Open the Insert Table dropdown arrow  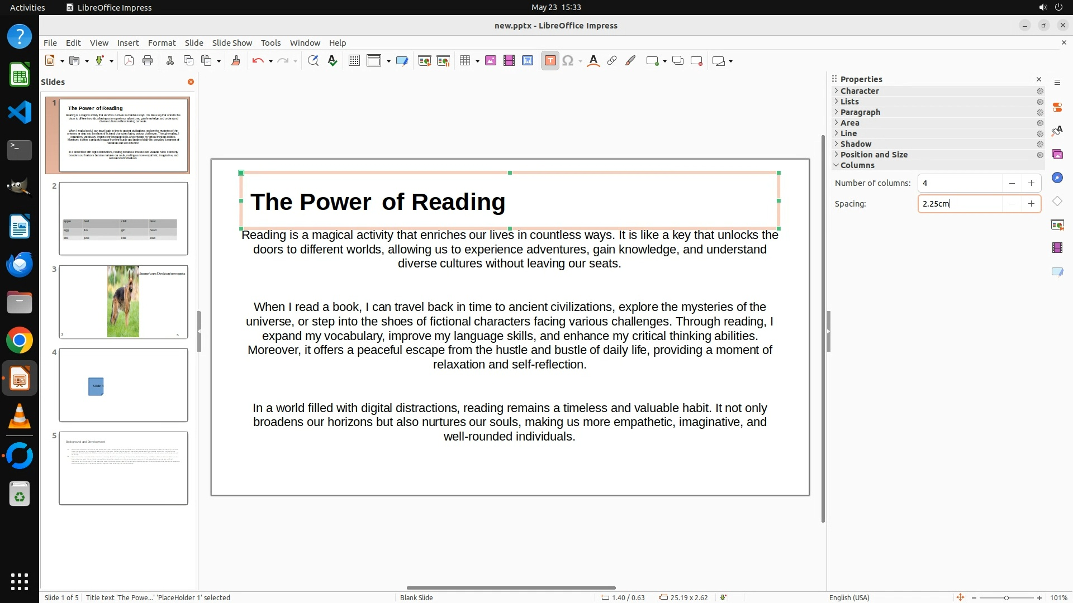pyautogui.click(x=478, y=61)
